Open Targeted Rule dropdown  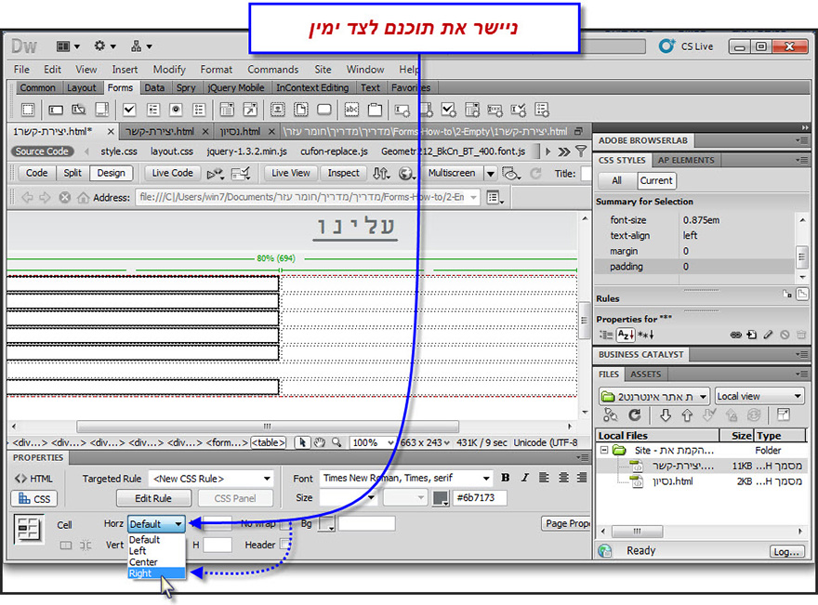[x=211, y=479]
